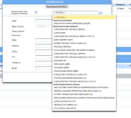Focus the Αριθμός input field

tap(44, 46)
